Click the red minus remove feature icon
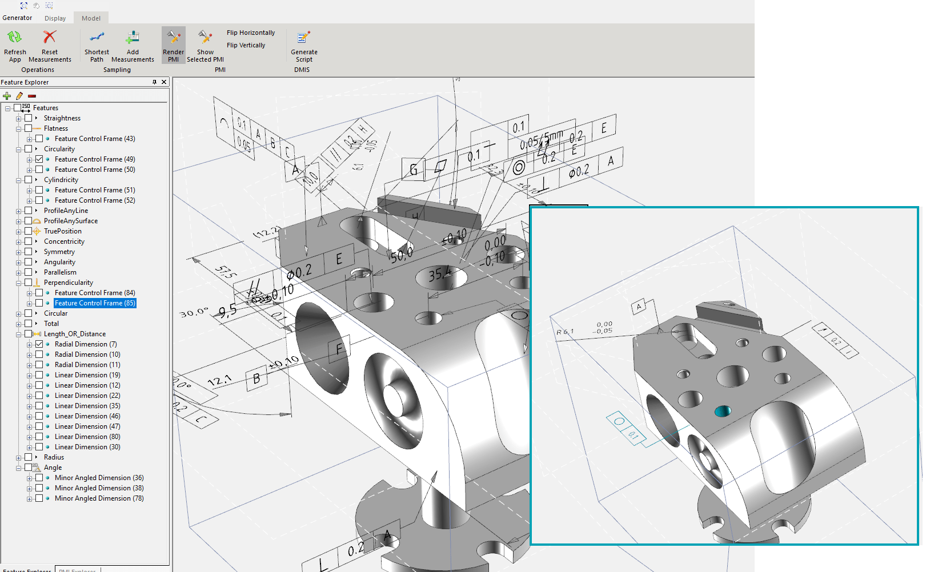 click(x=32, y=96)
